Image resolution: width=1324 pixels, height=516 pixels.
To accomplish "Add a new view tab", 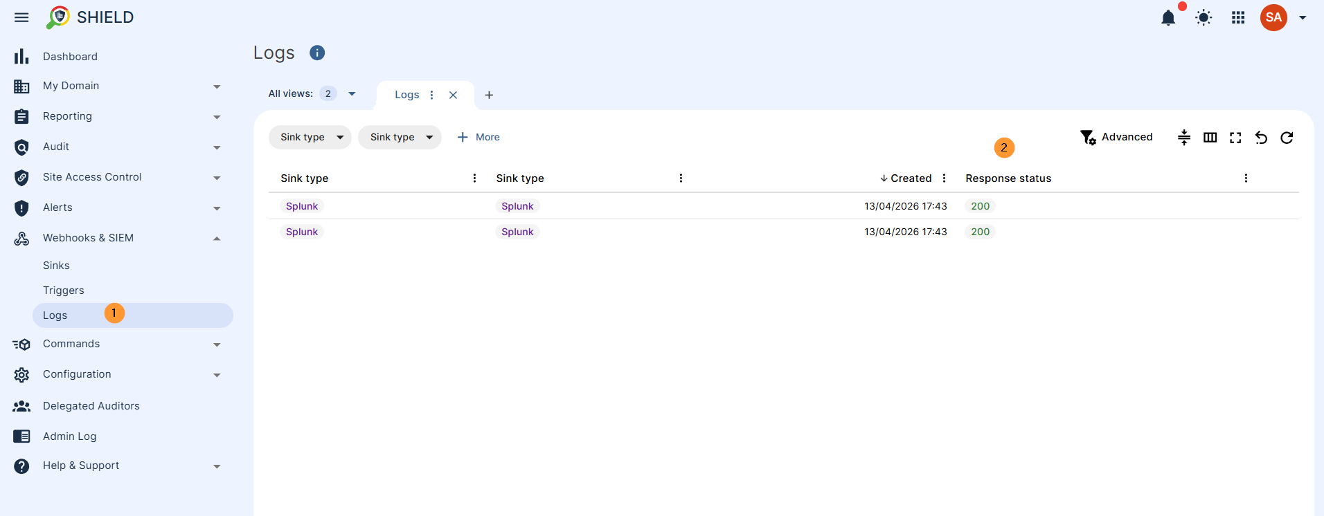I will tap(489, 95).
